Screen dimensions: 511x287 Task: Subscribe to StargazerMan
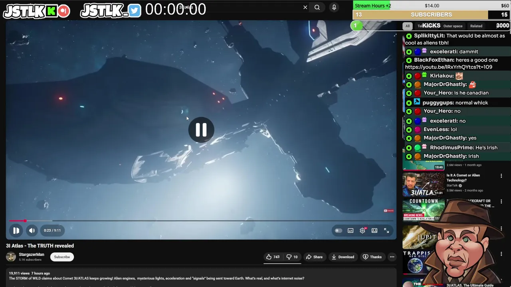point(62,257)
